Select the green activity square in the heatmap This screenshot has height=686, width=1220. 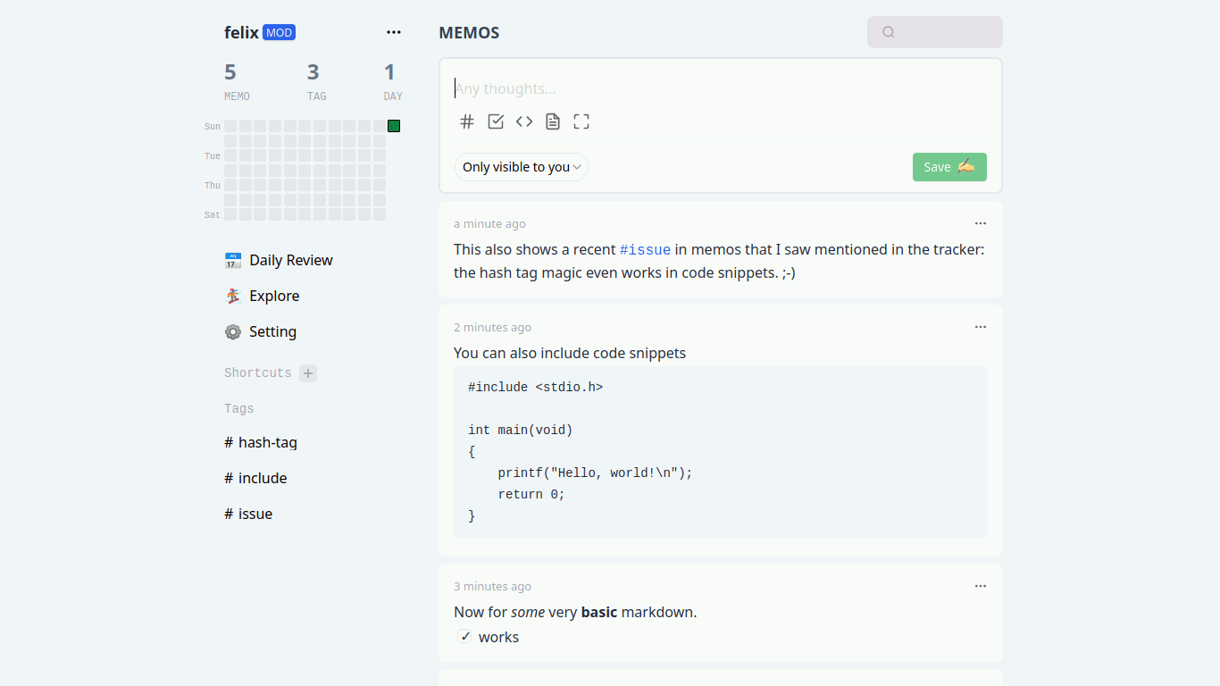tap(394, 126)
